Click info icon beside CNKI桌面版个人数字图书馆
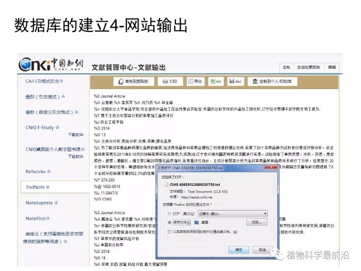This screenshot has height=271, width=361. point(83,150)
